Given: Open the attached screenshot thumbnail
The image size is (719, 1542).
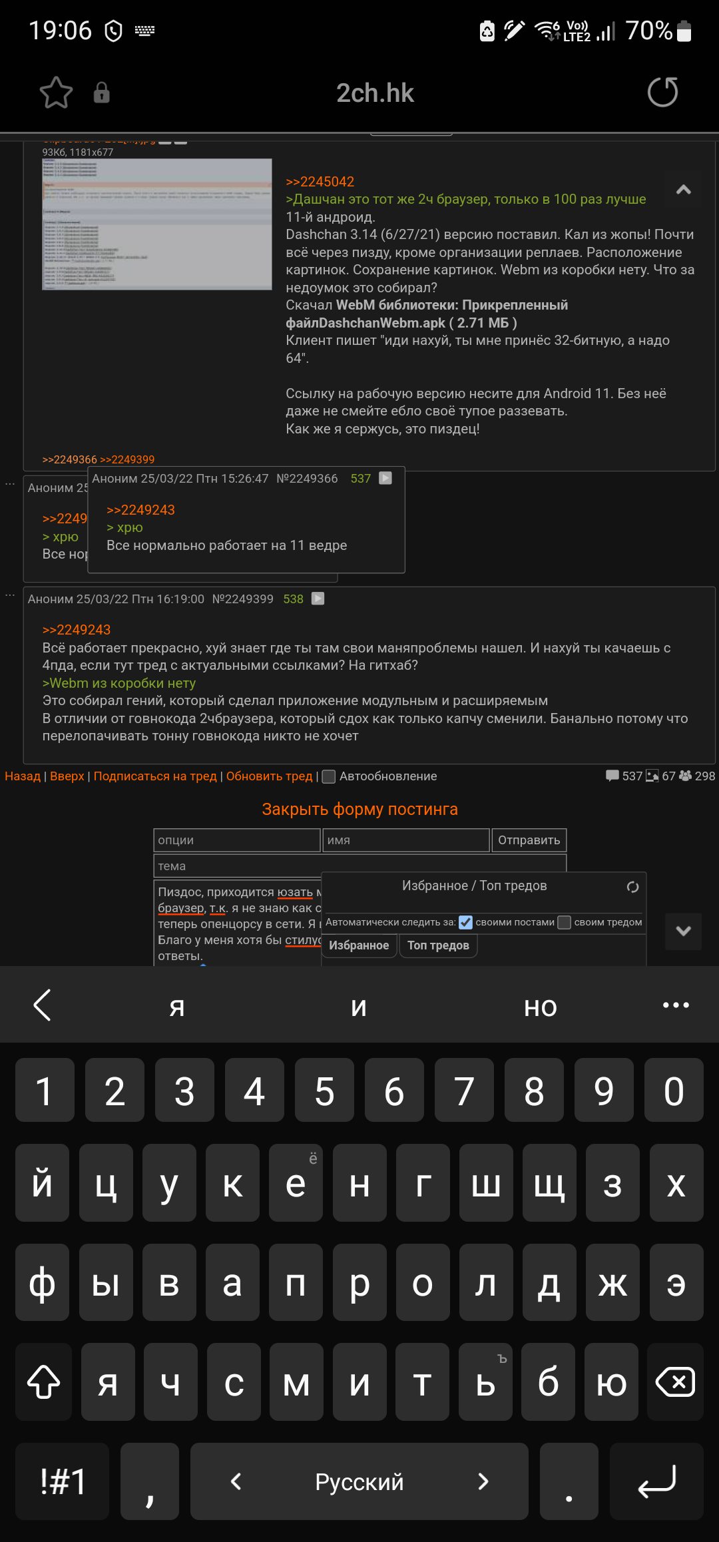Looking at the screenshot, I should pos(157,224).
